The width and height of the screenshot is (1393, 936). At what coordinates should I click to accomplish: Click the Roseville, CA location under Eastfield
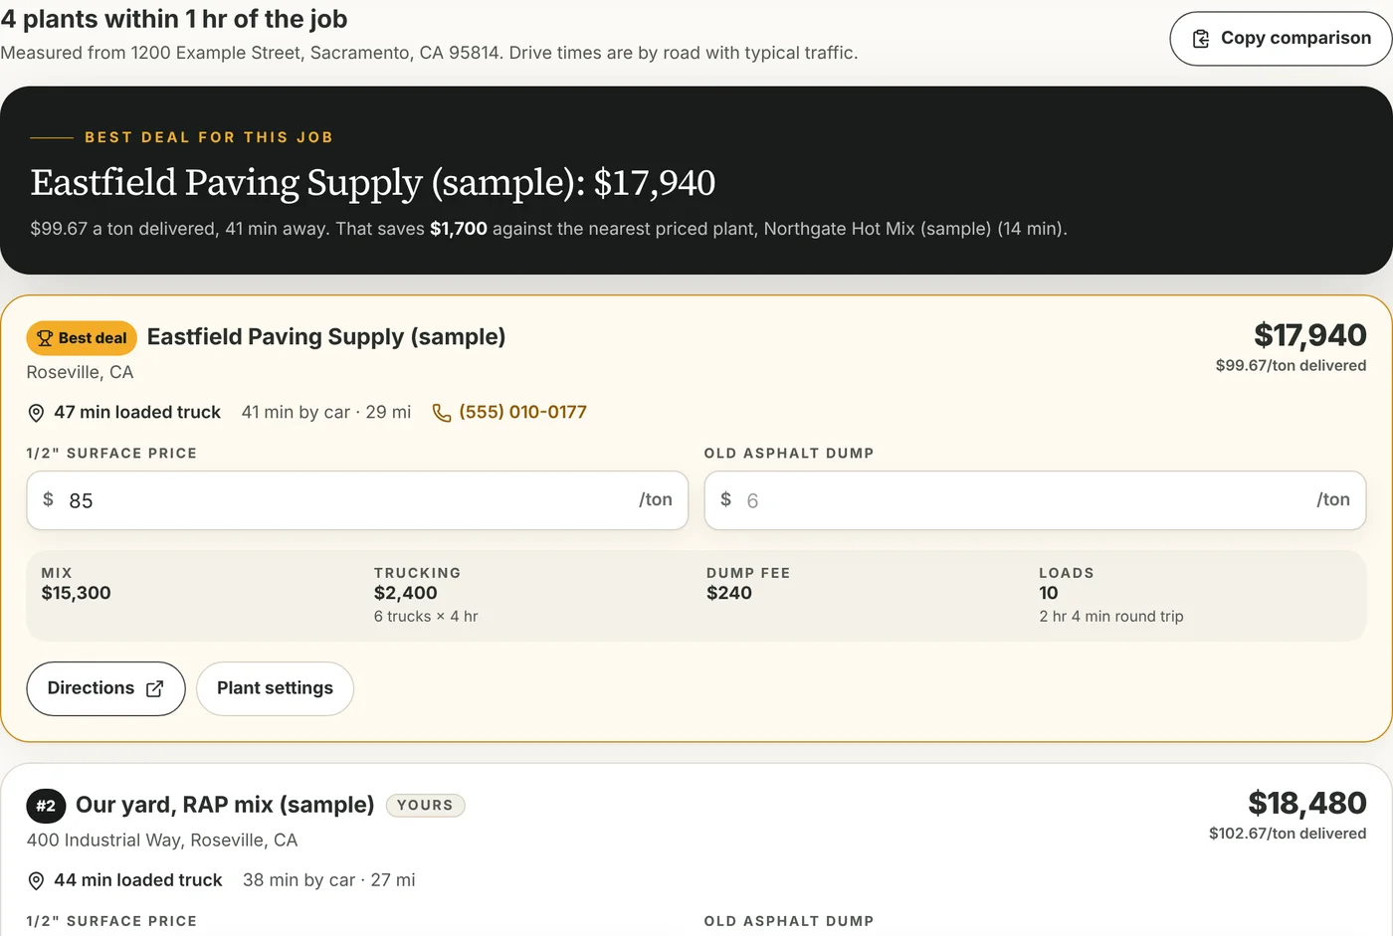click(x=80, y=372)
